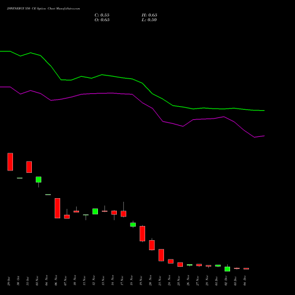Click the last red candle for 04 Dec

(x=246, y=268)
